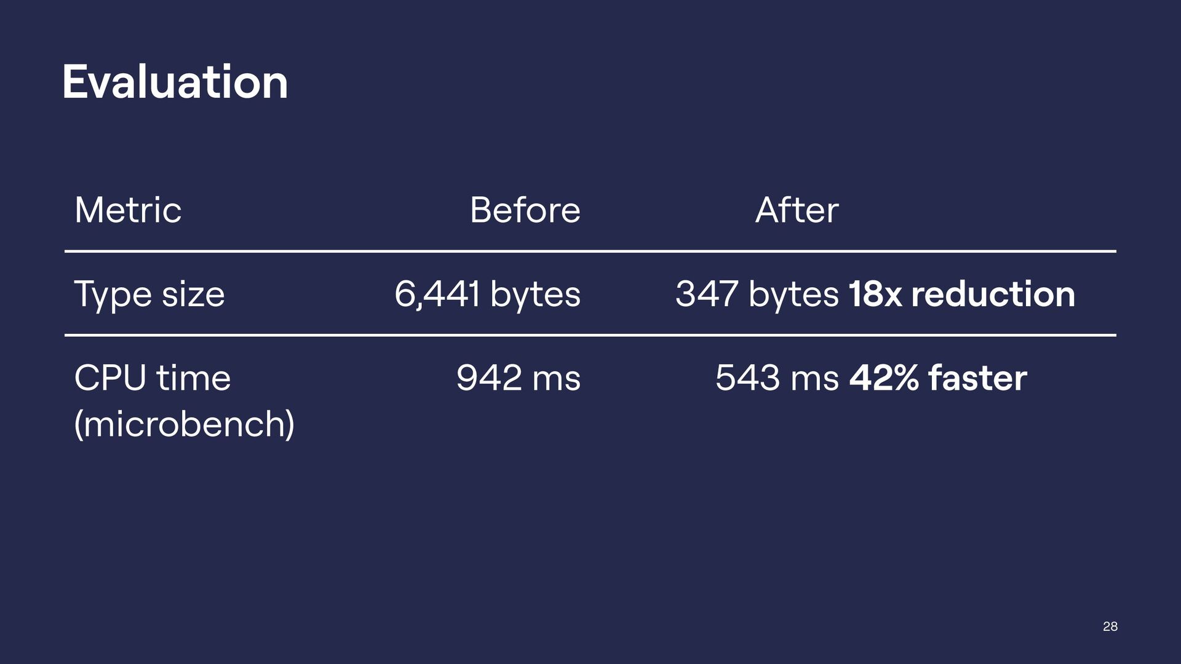
Task: Click the word time in CPU time
Action: [x=193, y=377]
